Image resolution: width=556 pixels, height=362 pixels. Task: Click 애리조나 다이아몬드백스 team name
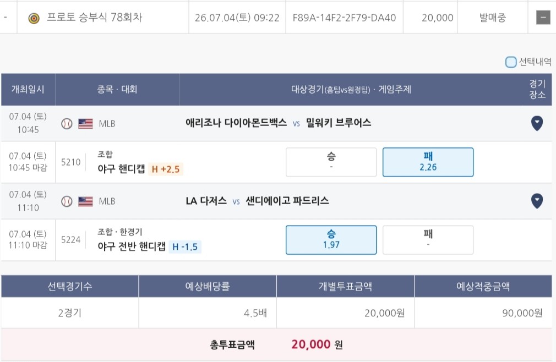[x=236, y=123]
